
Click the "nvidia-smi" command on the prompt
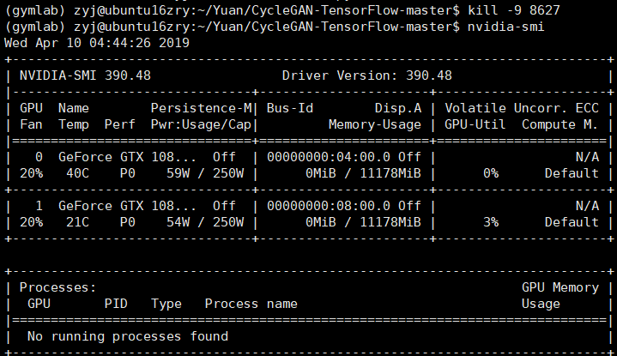[x=505, y=26]
